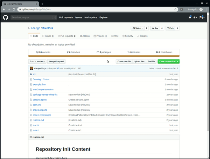
Task: Open file loanComparison.dmn
Action: (43, 90)
